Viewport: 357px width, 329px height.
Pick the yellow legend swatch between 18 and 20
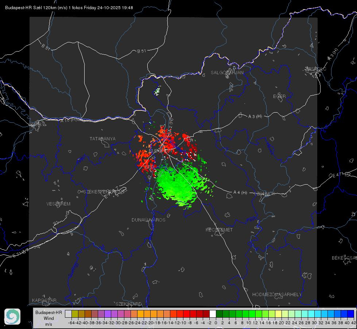click(x=278, y=314)
